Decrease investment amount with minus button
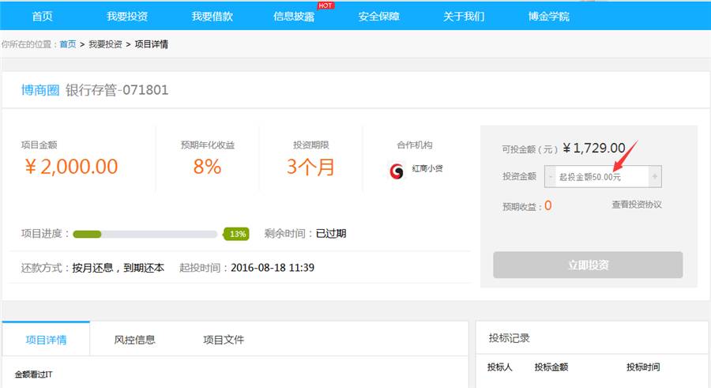The image size is (711, 388). [x=550, y=177]
